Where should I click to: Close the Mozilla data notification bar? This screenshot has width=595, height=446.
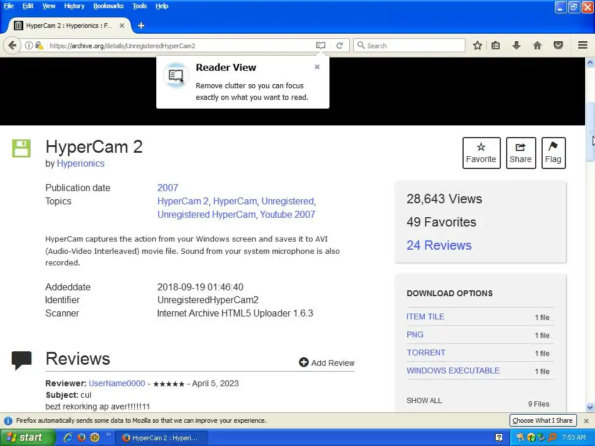click(586, 420)
